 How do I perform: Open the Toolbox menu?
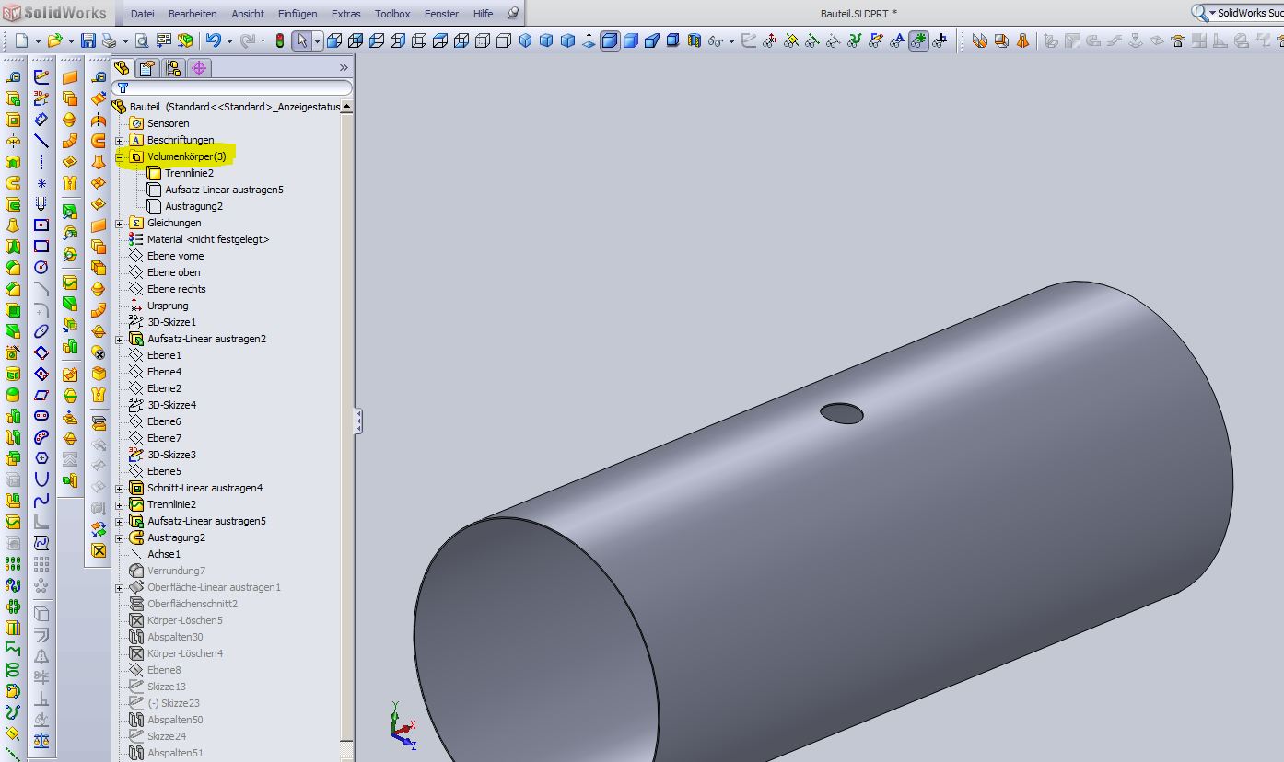pyautogui.click(x=392, y=14)
